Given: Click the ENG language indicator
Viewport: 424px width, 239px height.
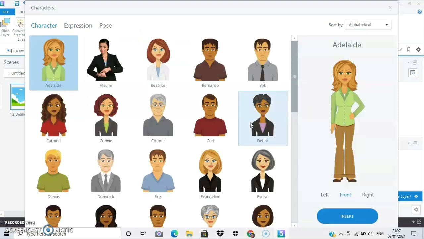Looking at the screenshot, I should click(380, 234).
